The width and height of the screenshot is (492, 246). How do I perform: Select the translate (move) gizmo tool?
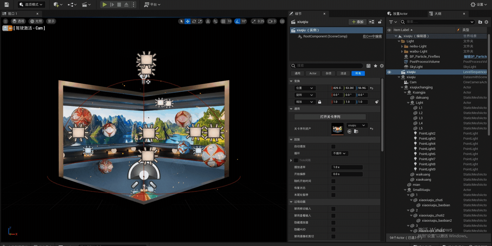(188, 21)
